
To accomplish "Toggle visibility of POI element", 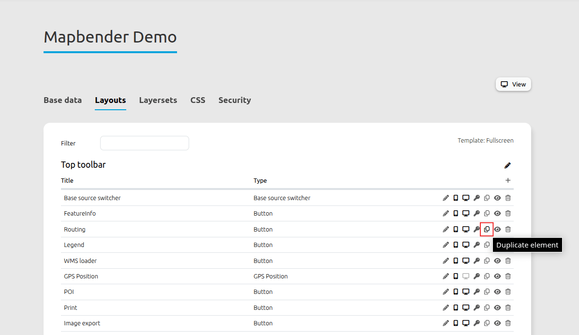I will (x=497, y=292).
